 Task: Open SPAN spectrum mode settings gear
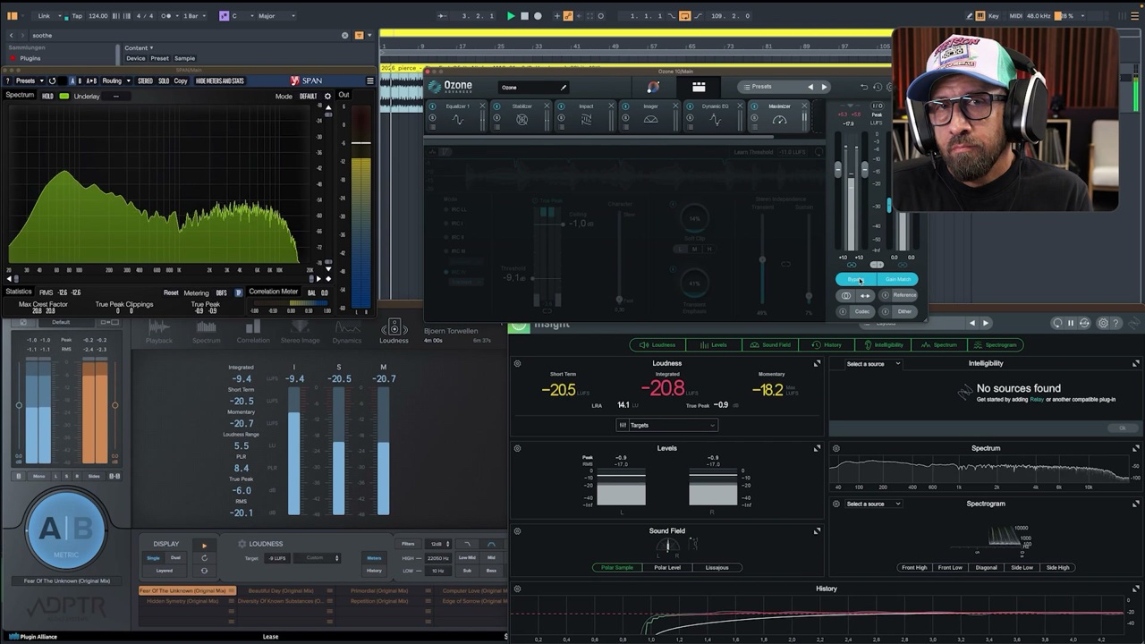coord(327,96)
